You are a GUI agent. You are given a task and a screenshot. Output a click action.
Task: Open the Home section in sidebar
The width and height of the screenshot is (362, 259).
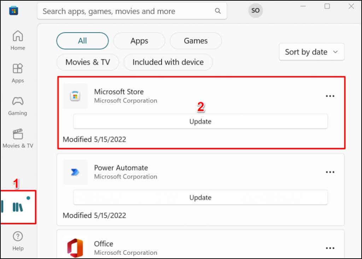[18, 40]
